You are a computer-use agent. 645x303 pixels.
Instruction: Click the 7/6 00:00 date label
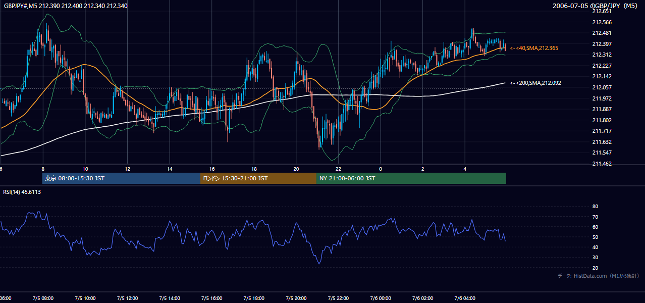point(381,298)
